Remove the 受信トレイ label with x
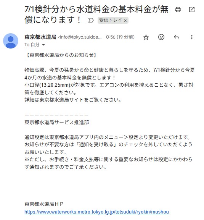204x220 pixels. coord(125,21)
